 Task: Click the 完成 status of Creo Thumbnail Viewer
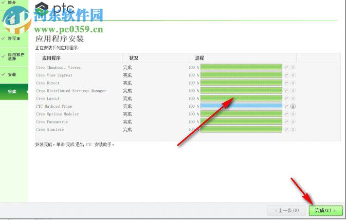point(128,68)
